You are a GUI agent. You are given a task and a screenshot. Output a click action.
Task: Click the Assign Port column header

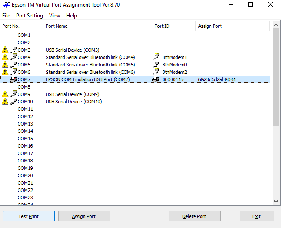click(233, 26)
